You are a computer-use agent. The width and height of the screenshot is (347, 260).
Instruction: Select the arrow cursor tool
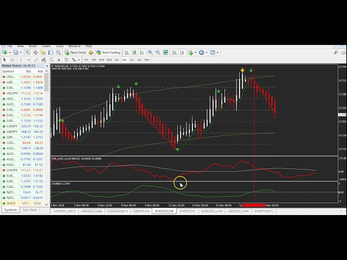tap(5, 60)
